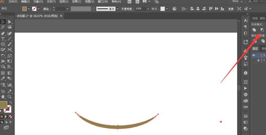Viewport: 266px width, 135px height.
Task: Select the Ellipse tool
Action: click(3, 44)
